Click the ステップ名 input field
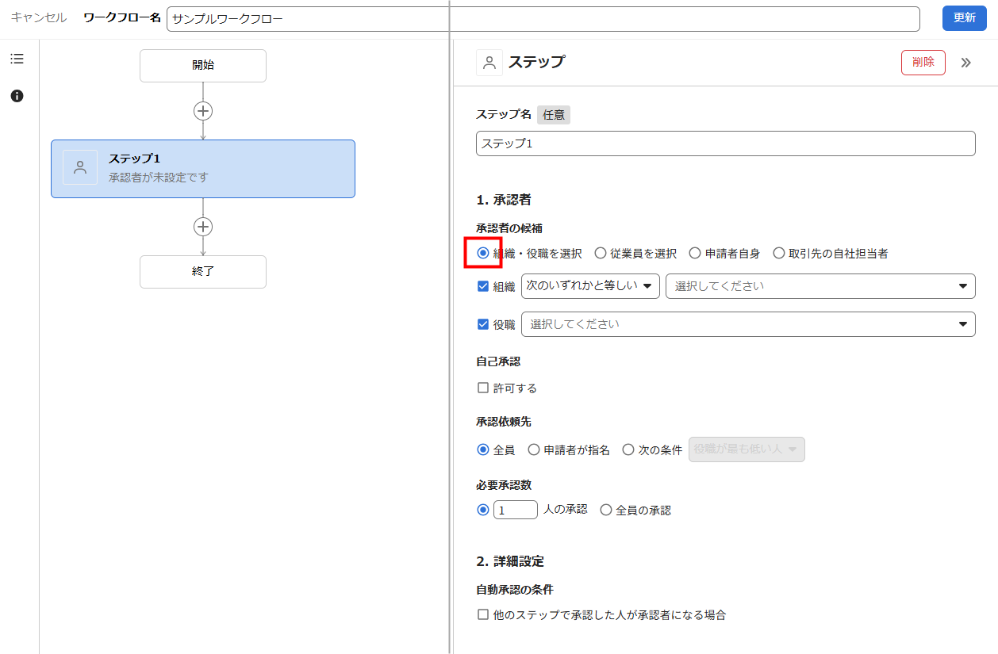998x654 pixels. point(725,144)
